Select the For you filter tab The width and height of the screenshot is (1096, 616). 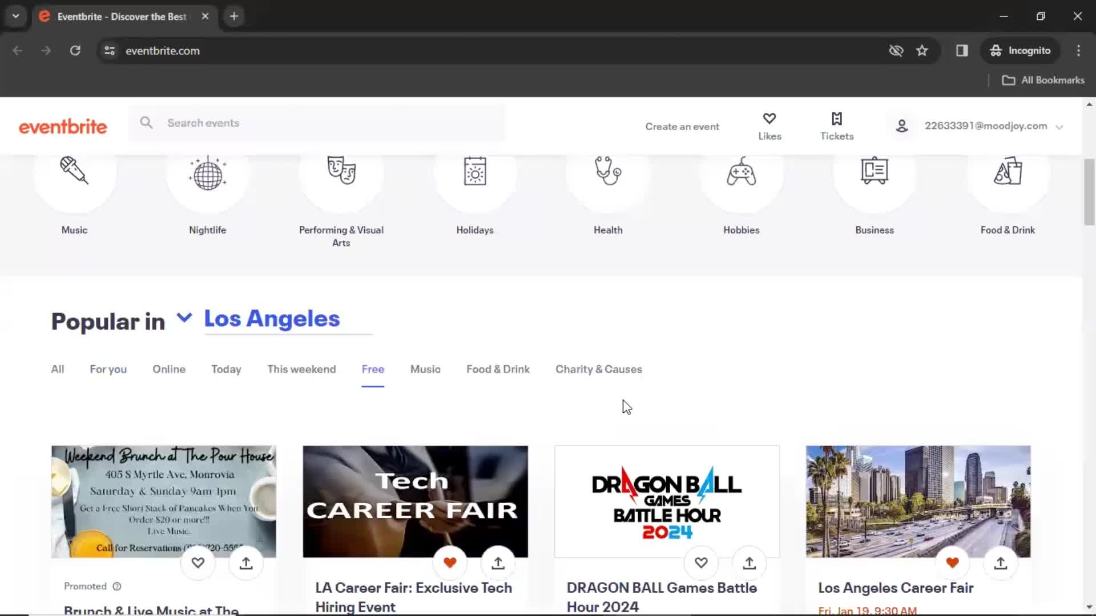tap(108, 369)
